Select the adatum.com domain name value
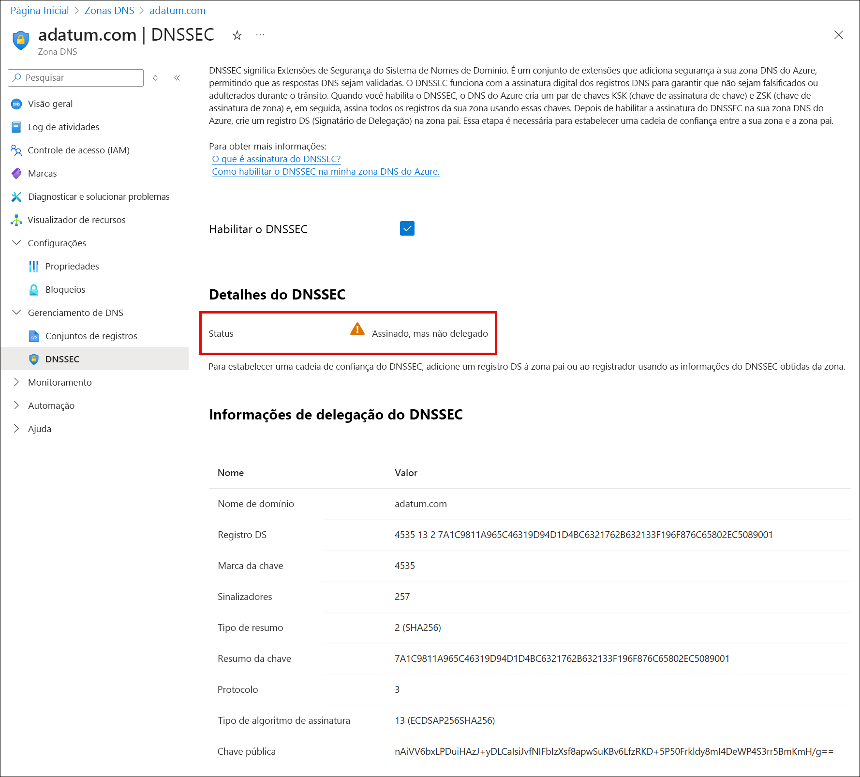Viewport: 860px width, 777px height. [x=421, y=504]
